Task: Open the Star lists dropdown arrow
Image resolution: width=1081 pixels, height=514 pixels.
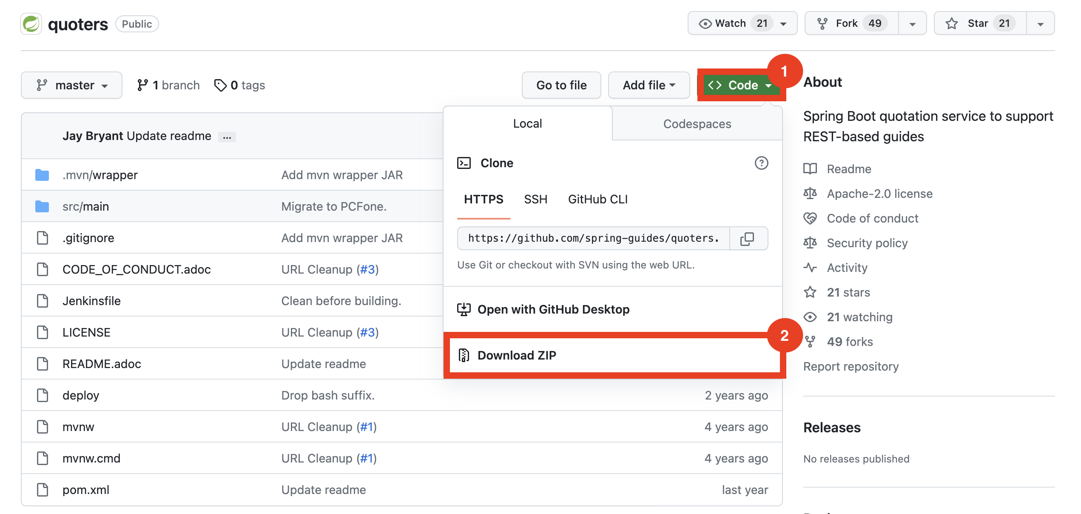Action: (1040, 24)
